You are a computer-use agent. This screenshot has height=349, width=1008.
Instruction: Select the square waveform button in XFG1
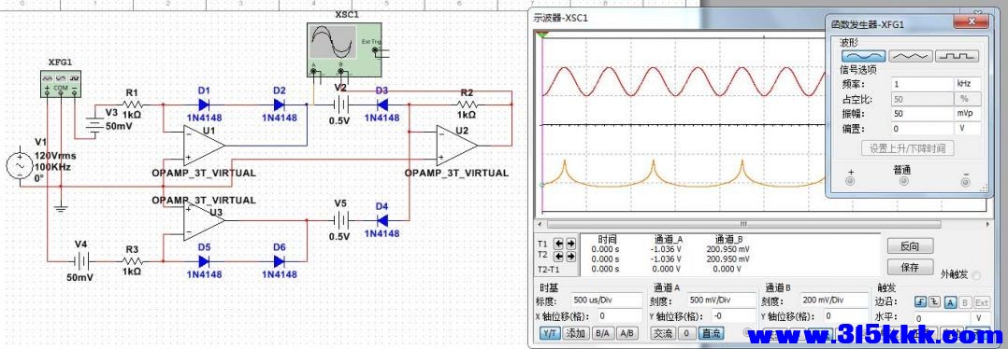click(958, 56)
